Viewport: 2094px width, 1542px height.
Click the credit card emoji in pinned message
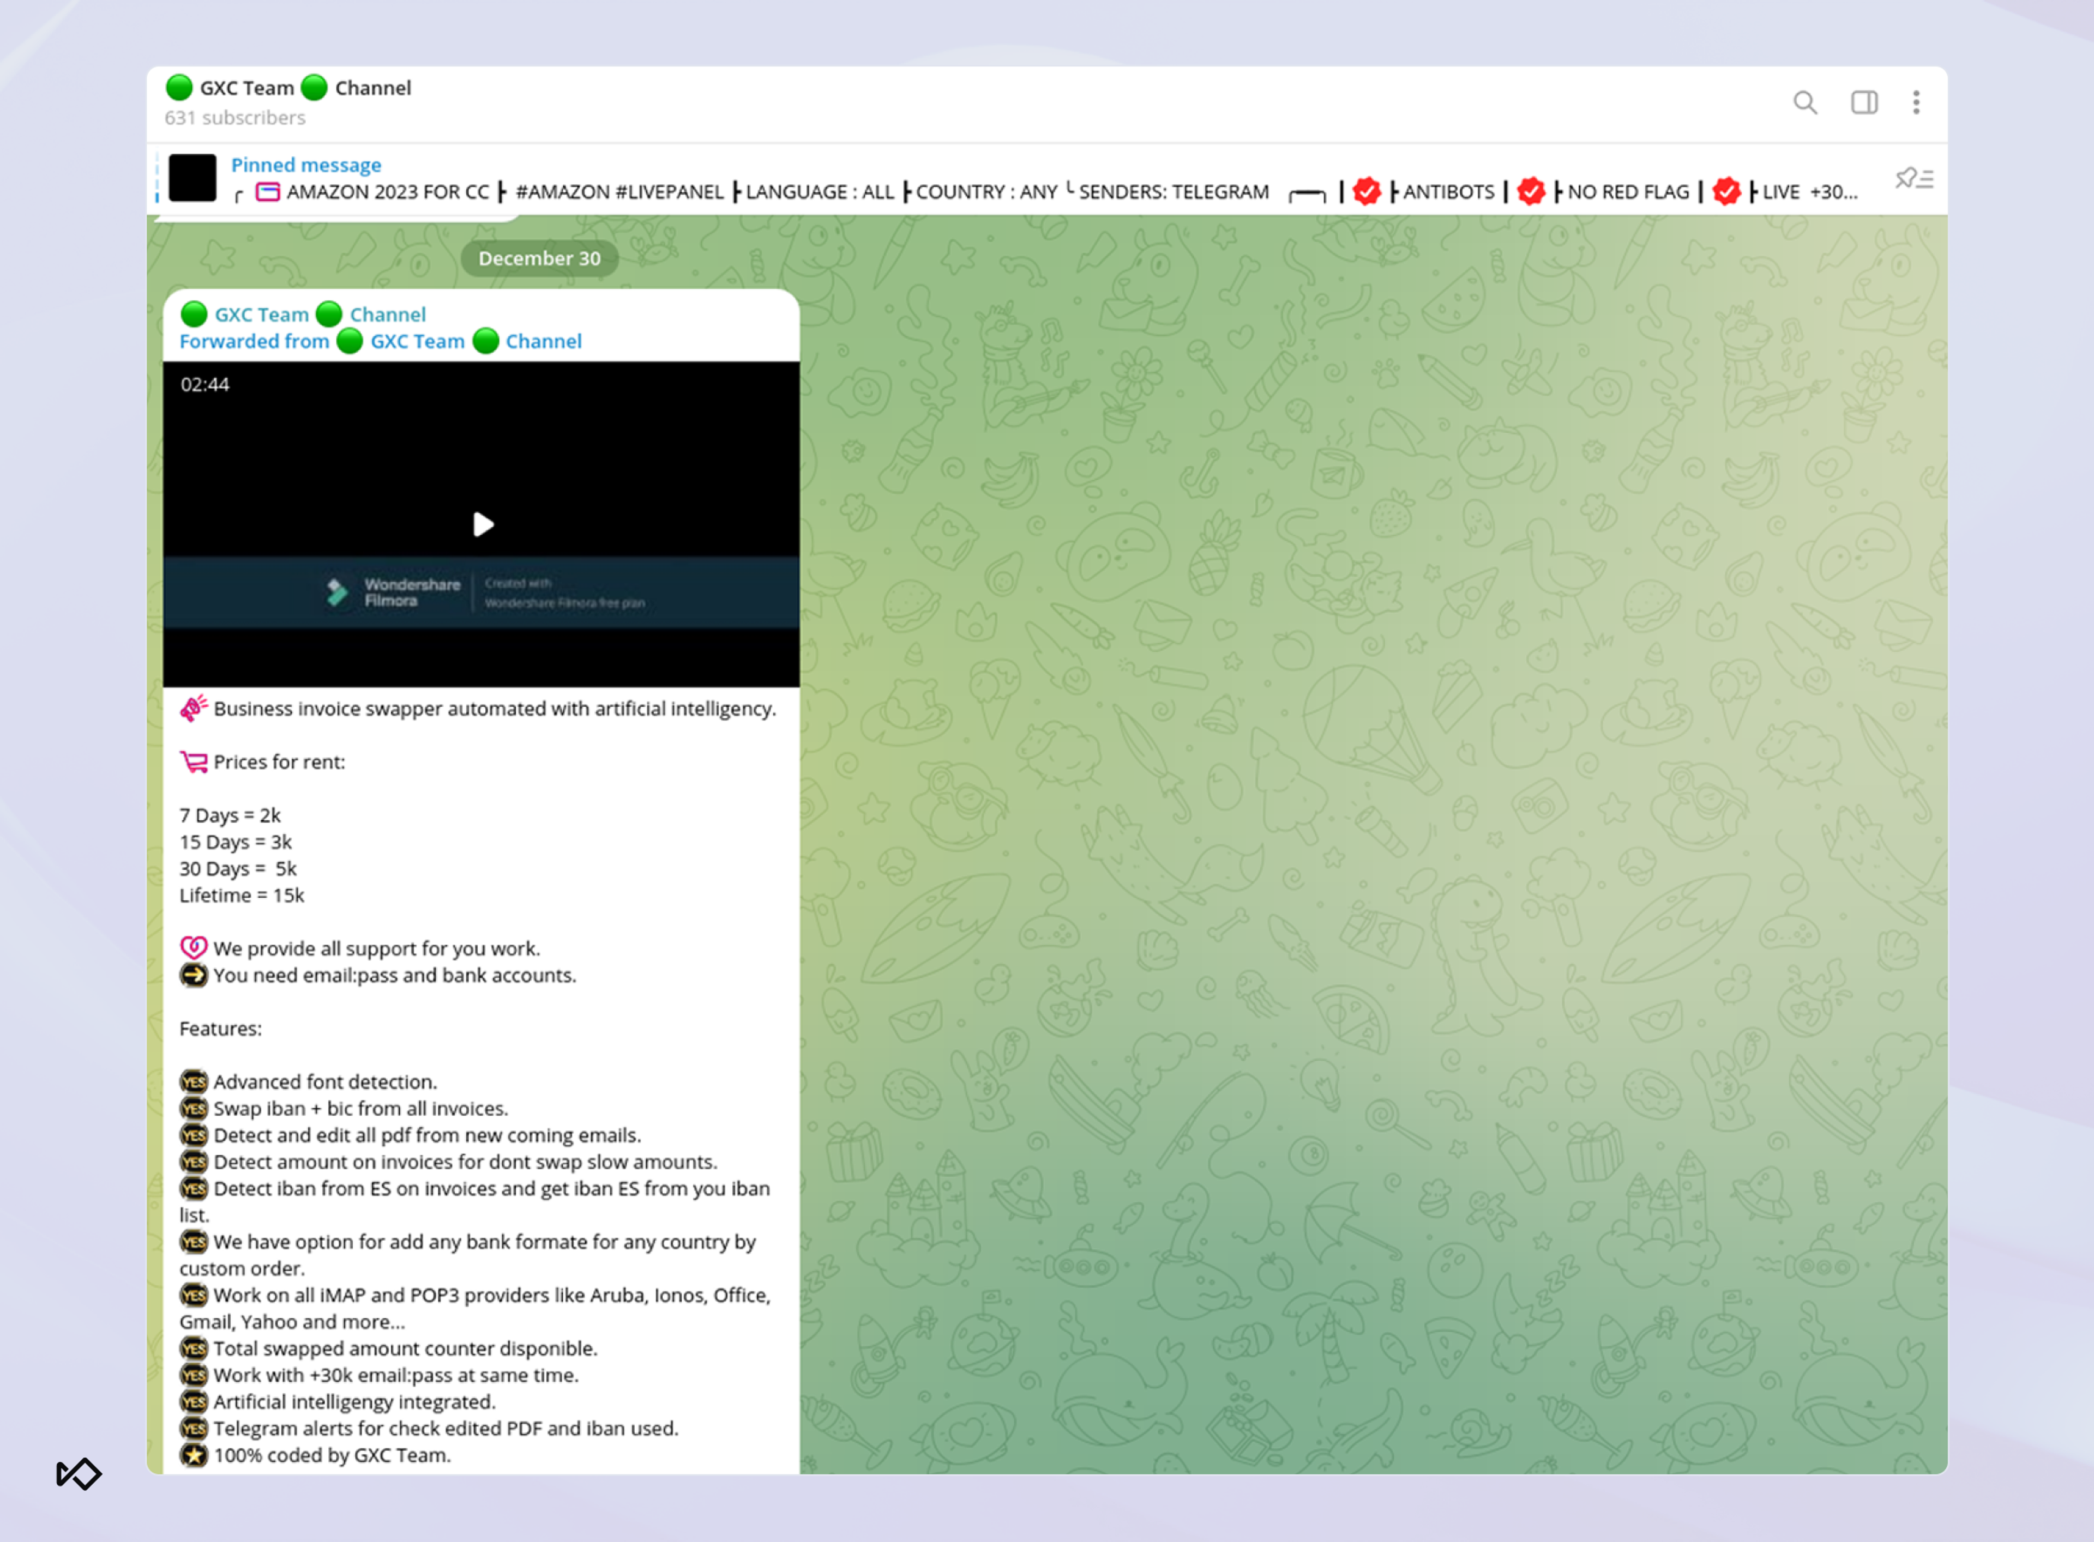[268, 192]
